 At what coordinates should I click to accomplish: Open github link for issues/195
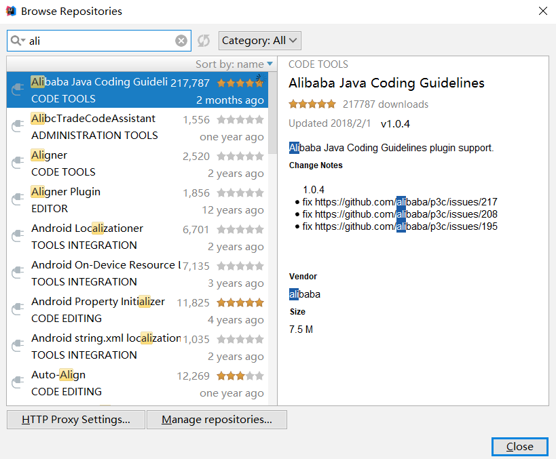click(x=406, y=226)
